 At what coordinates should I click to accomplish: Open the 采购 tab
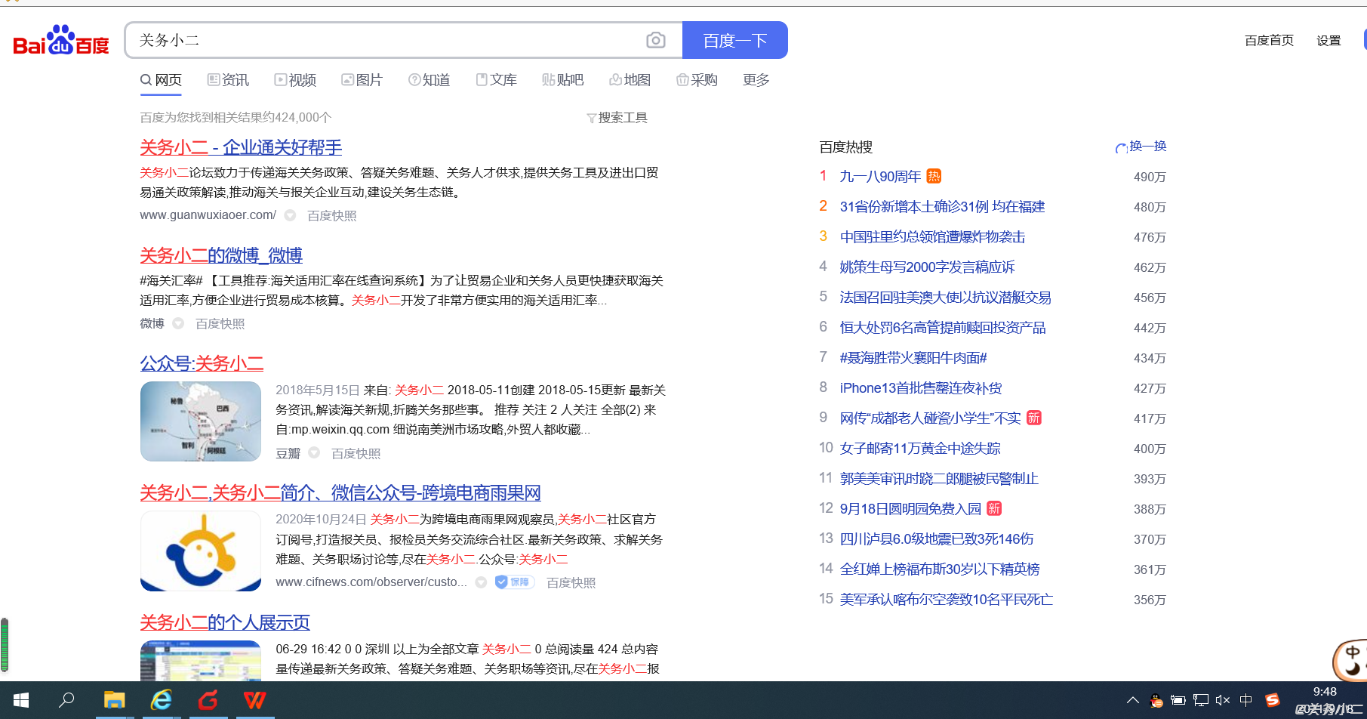697,80
